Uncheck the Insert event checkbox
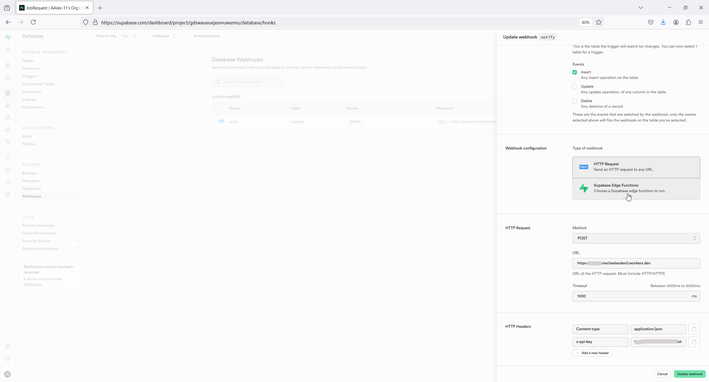The width and height of the screenshot is (709, 382). coord(575,72)
